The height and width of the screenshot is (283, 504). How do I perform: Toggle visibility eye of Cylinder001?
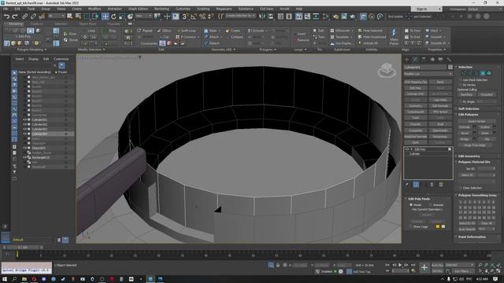pyautogui.click(x=24, y=119)
